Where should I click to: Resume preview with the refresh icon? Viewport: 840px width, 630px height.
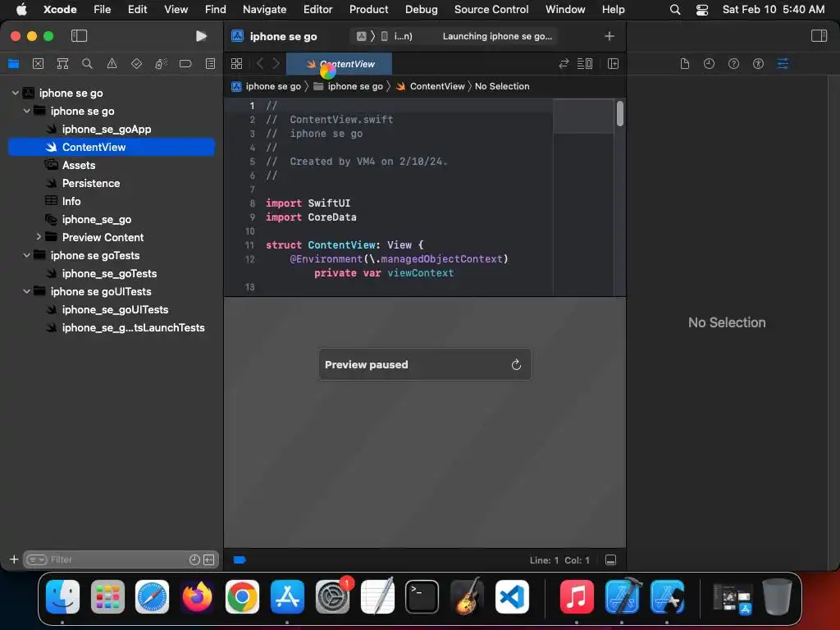click(x=516, y=364)
